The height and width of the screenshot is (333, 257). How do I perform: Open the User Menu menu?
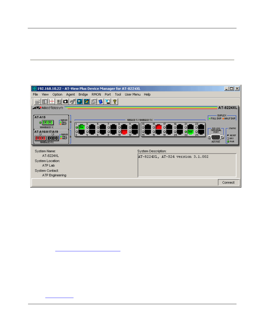point(133,95)
